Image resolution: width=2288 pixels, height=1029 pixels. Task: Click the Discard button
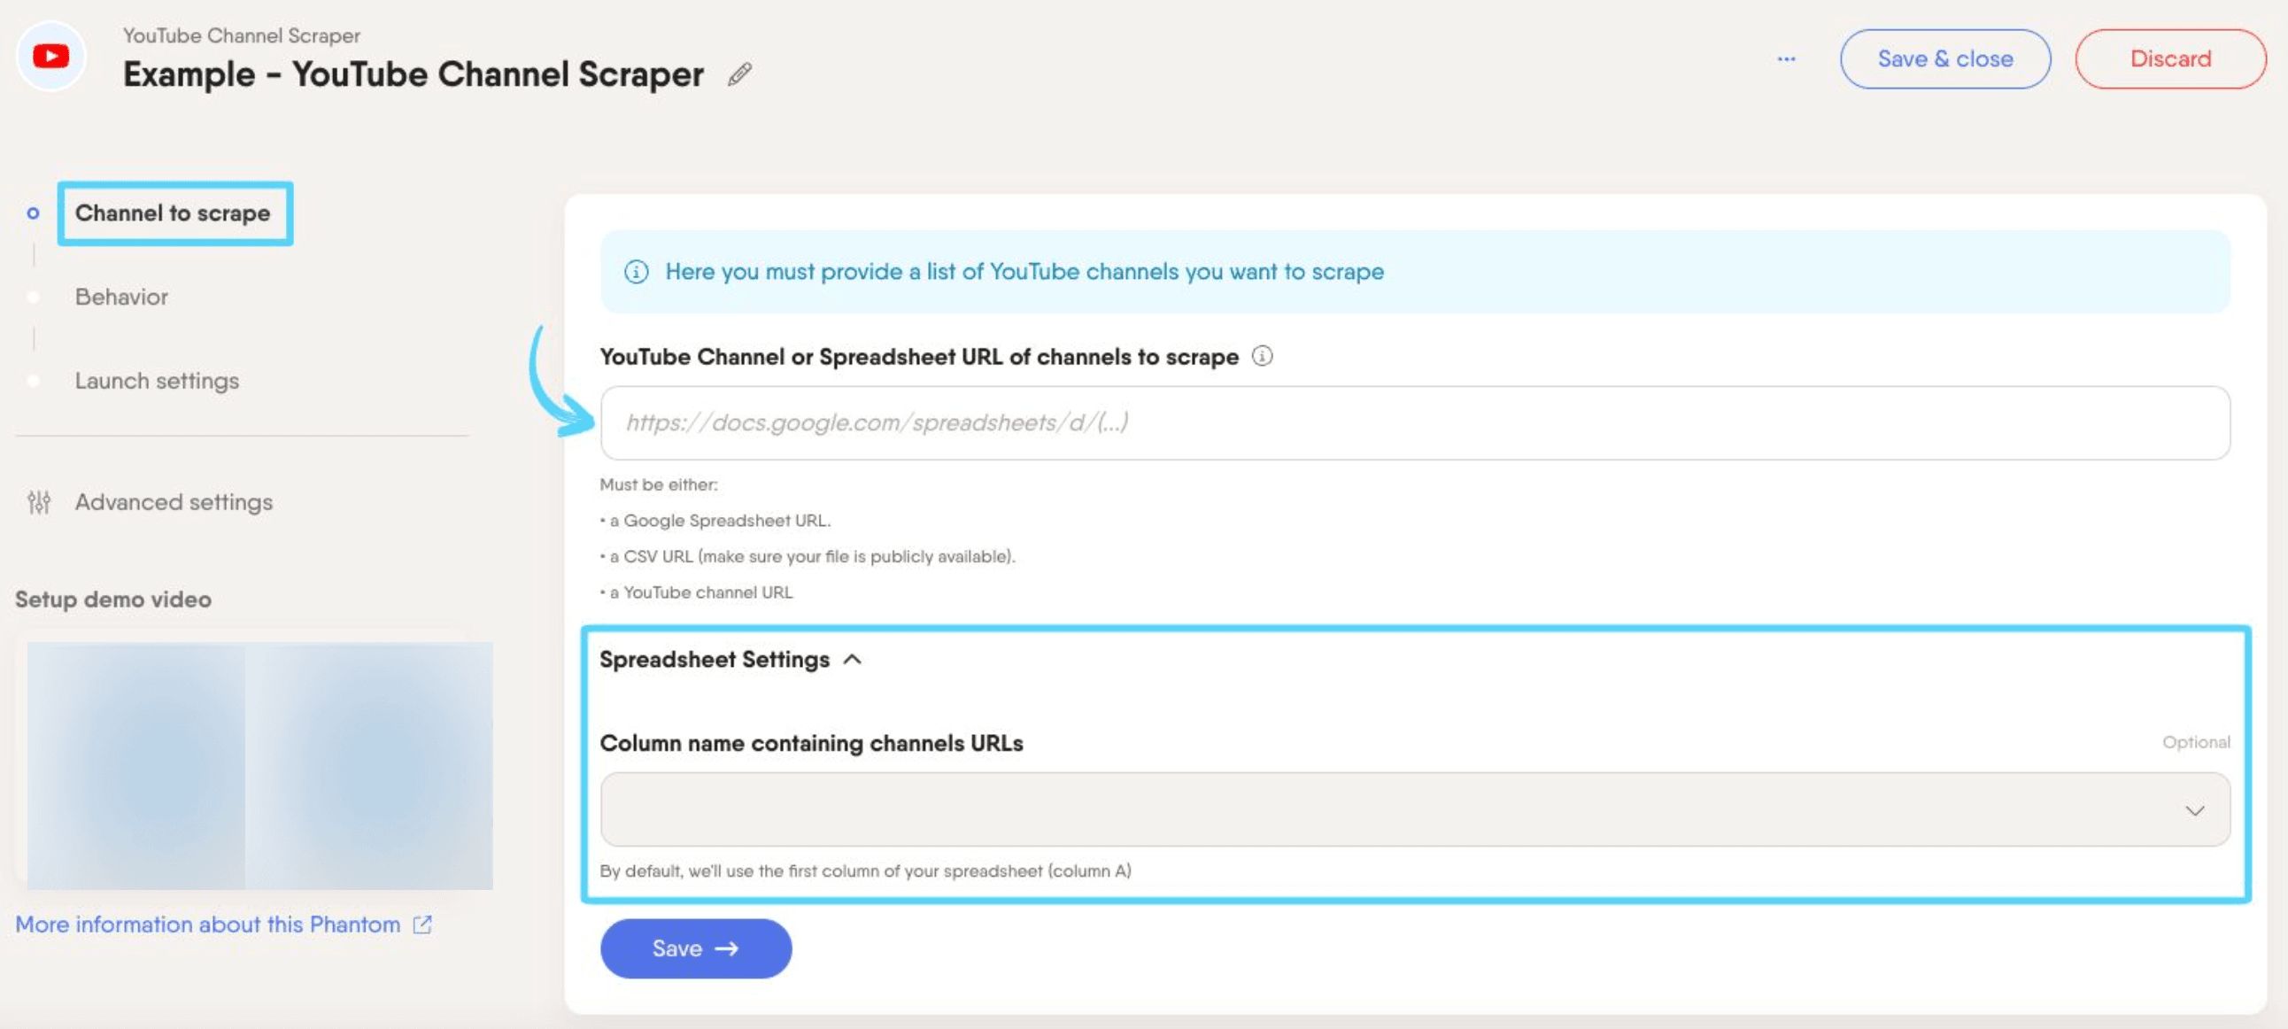coord(2170,58)
